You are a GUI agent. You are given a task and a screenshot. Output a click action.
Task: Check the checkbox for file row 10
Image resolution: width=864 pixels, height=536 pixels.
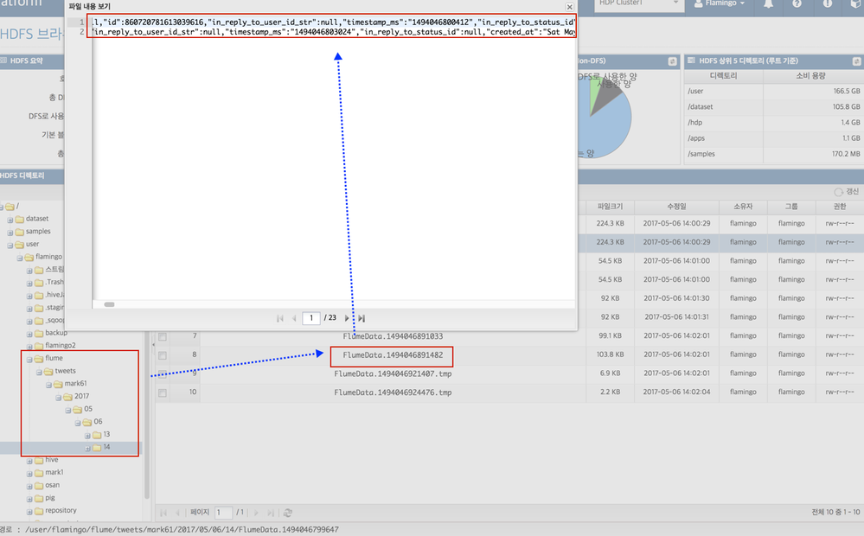point(162,392)
